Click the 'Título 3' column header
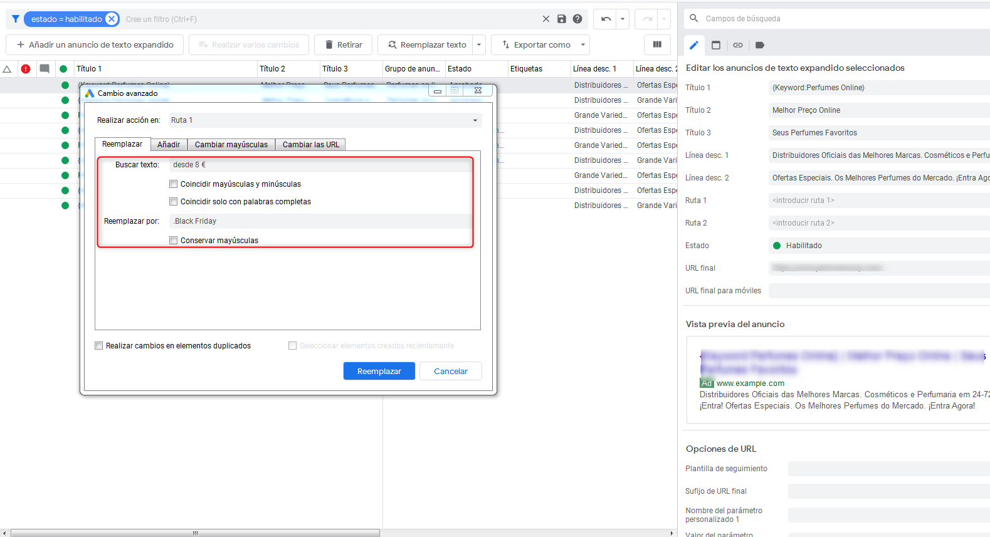 click(x=351, y=69)
